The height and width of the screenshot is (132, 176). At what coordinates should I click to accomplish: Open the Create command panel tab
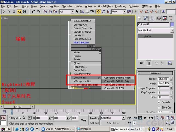[x=139, y=18]
